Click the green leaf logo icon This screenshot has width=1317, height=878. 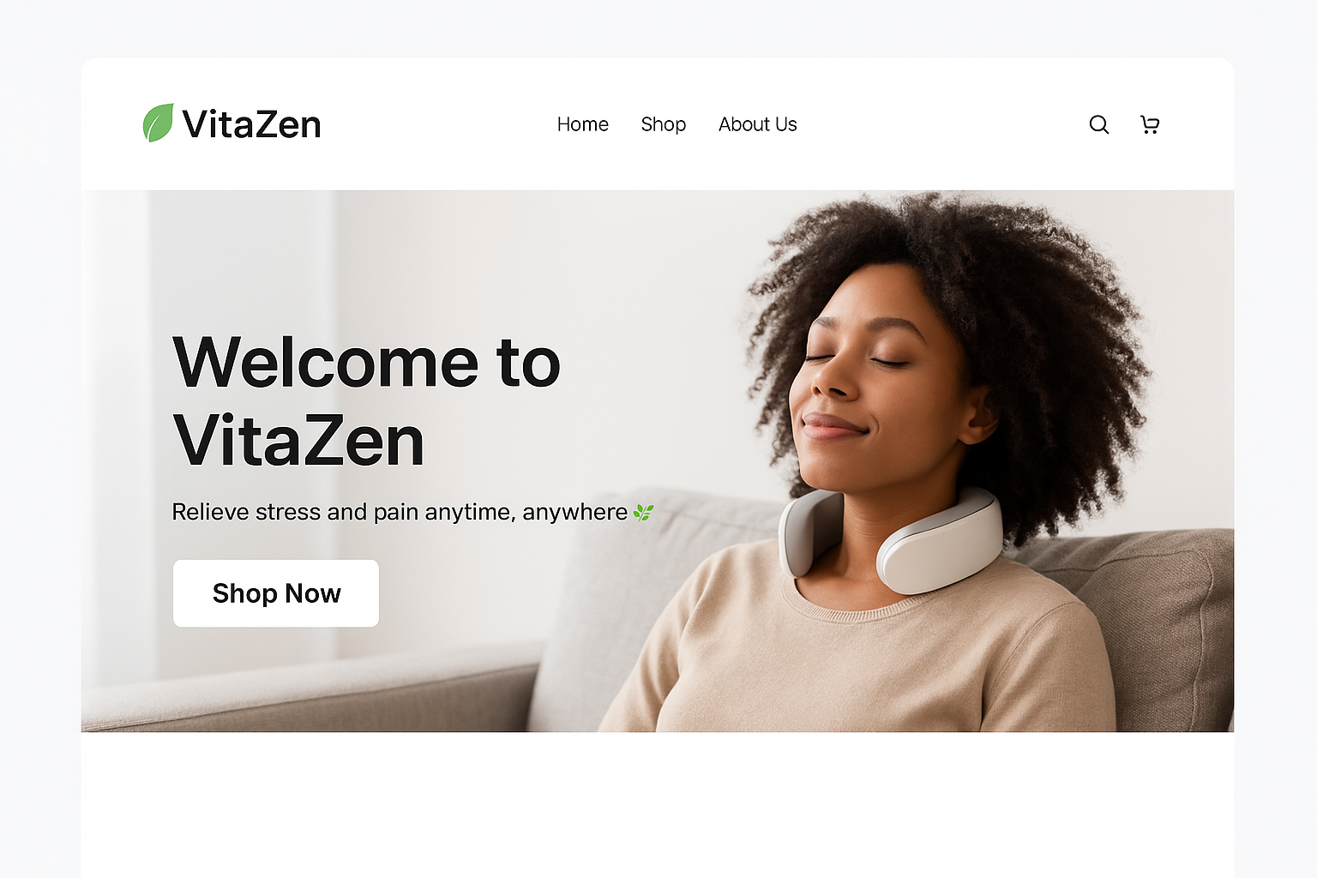coord(158,123)
